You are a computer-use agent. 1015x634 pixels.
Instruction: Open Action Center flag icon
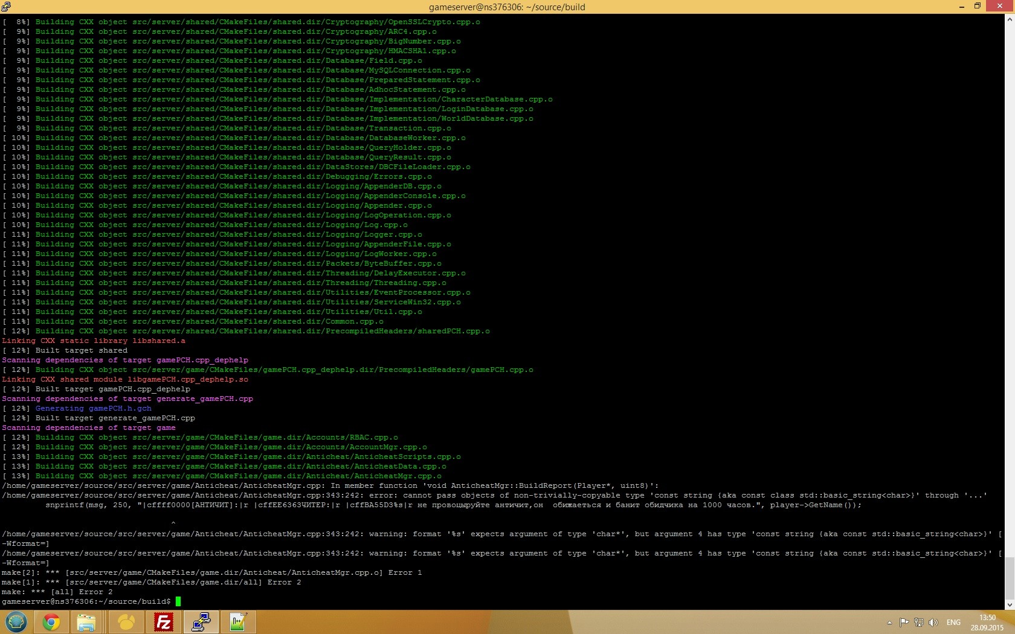[904, 623]
